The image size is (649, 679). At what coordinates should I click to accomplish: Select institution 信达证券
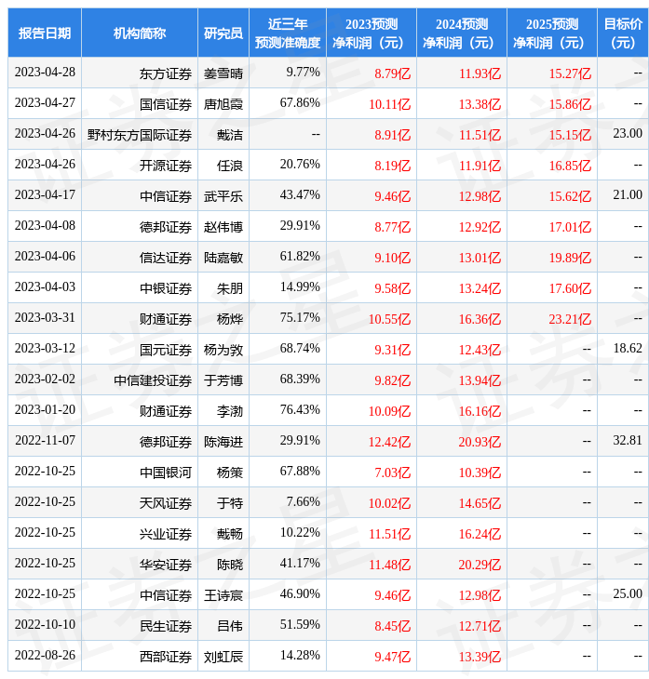[165, 258]
